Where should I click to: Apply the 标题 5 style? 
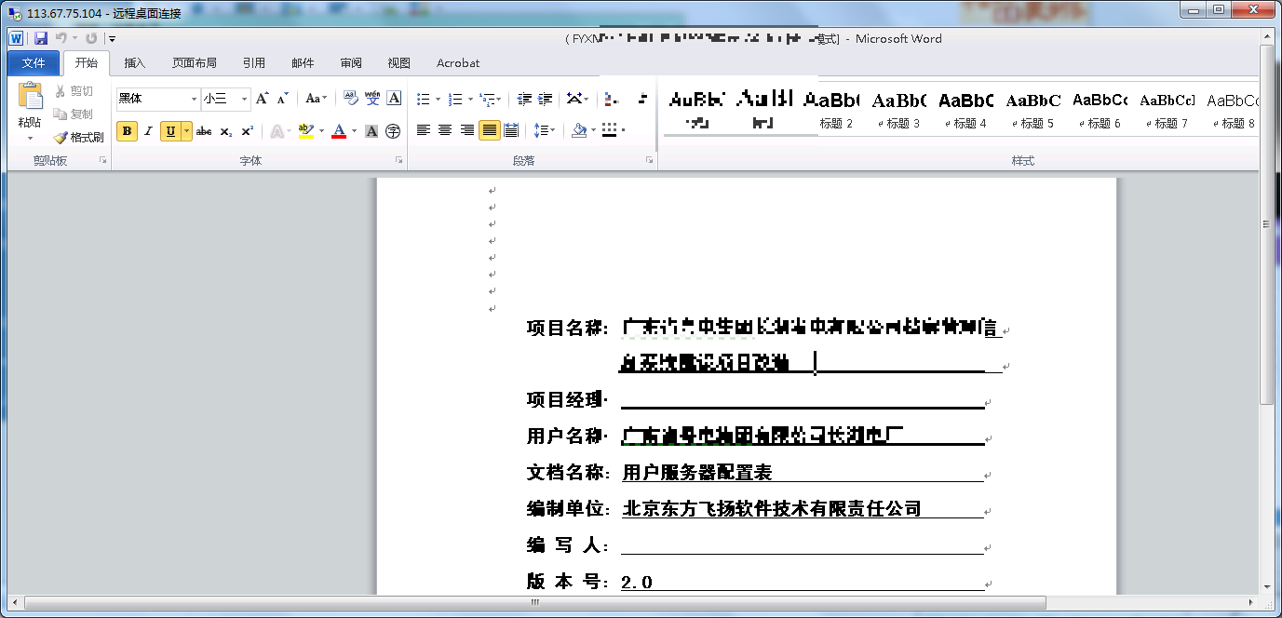[x=1032, y=110]
